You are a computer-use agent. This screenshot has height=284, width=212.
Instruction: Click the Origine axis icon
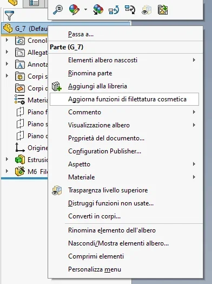click(x=20, y=147)
